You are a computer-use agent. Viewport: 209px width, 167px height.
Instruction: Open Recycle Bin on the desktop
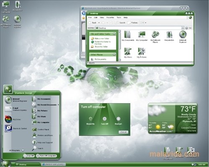[x=18, y=6]
